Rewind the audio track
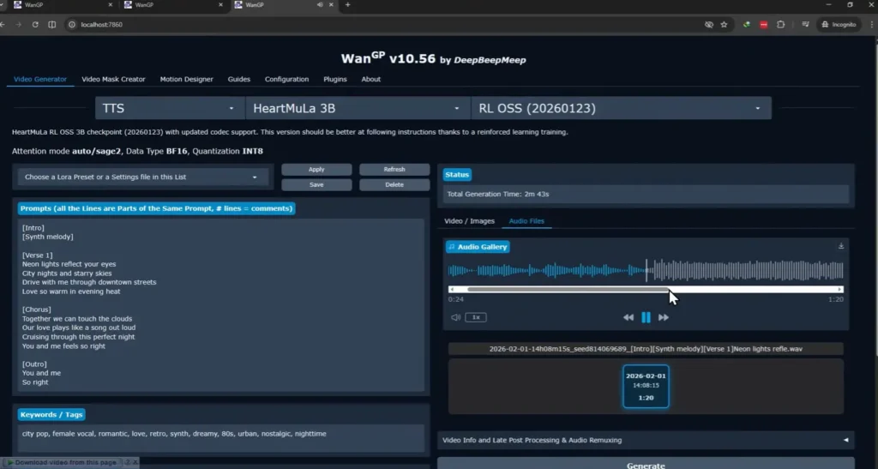 (x=628, y=317)
